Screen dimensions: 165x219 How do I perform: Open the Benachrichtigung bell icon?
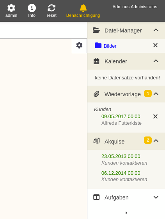coord(83,8)
